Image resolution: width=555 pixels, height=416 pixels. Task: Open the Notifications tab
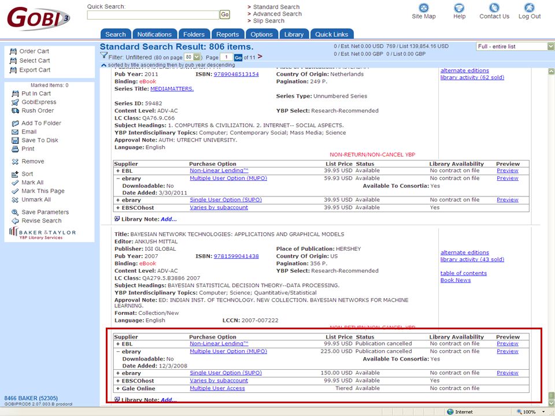click(x=154, y=34)
